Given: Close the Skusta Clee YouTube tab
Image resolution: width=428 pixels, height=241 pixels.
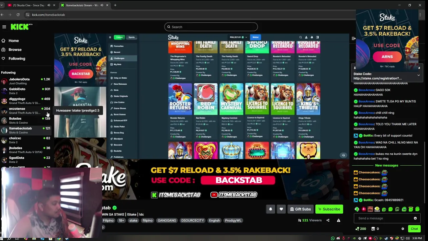Looking at the screenshot, I should [54, 5].
